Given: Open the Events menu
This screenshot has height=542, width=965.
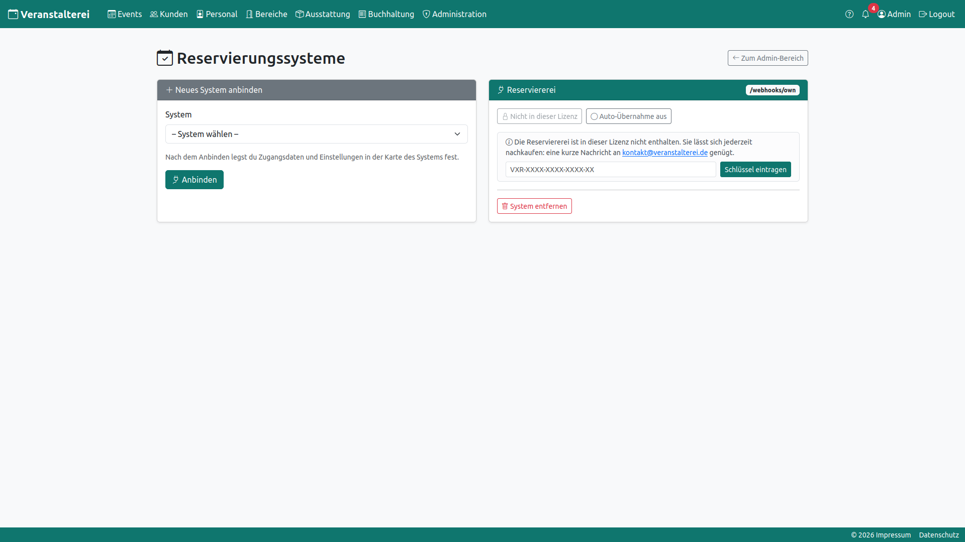Looking at the screenshot, I should 125,14.
